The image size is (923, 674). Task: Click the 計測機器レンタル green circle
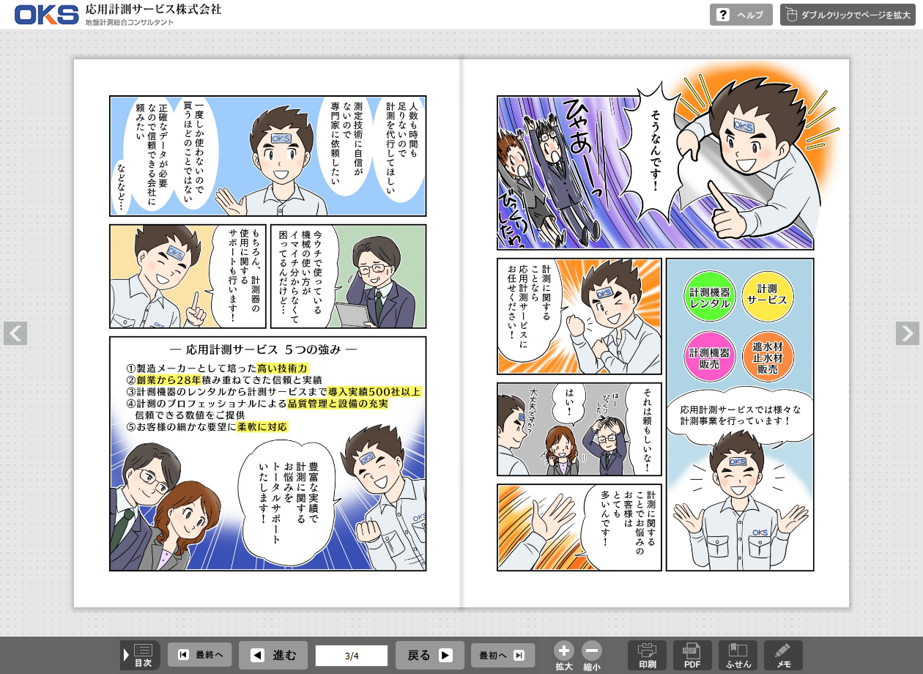pos(710,297)
